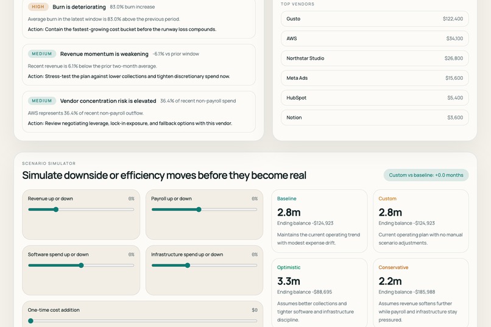The height and width of the screenshot is (327, 491).
Task: Select the Custom scenario card
Action: (420, 221)
